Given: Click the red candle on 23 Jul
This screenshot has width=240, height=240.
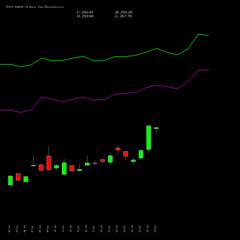Looking at the screenshot, I should (x=126, y=154).
